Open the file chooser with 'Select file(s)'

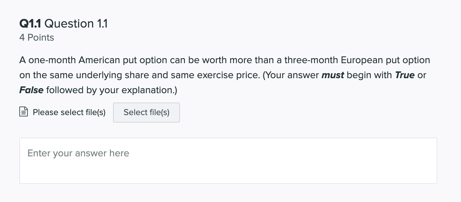tap(146, 112)
